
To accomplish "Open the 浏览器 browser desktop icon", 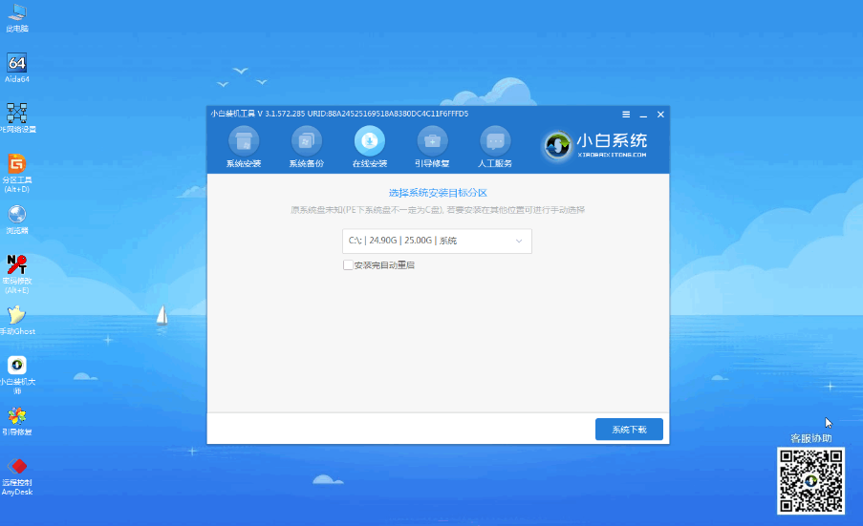I will tap(17, 219).
